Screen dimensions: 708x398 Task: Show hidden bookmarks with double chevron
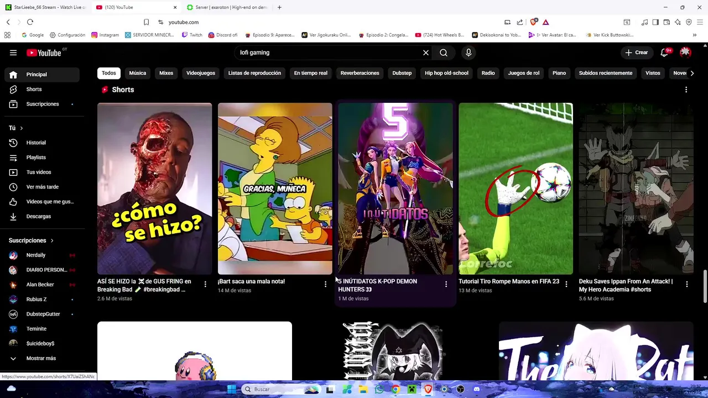[x=694, y=35]
